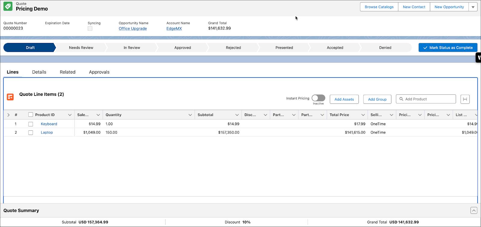Click summary Grand Total USD 141,632.99
The image size is (481, 227).
pos(404,222)
